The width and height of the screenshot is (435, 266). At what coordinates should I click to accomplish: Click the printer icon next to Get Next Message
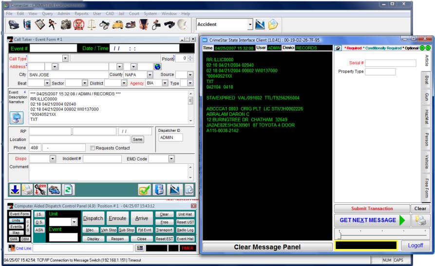420,220
